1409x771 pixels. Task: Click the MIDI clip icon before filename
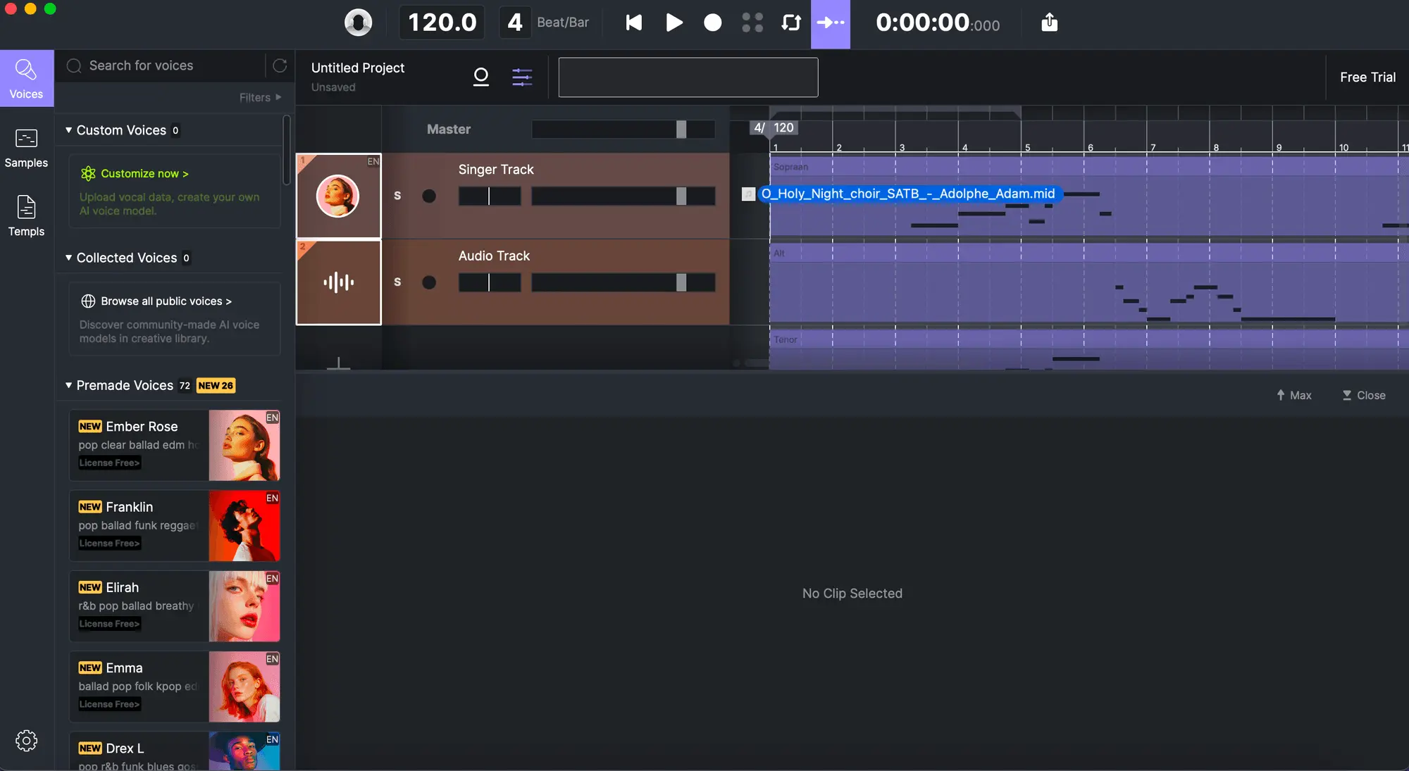pos(748,194)
